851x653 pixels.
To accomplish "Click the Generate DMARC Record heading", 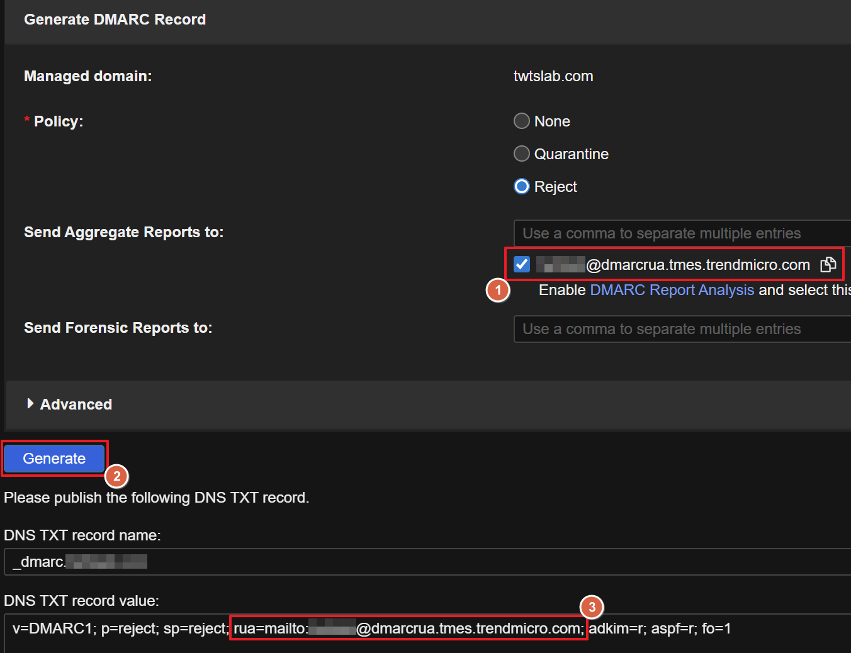I will tap(115, 20).
